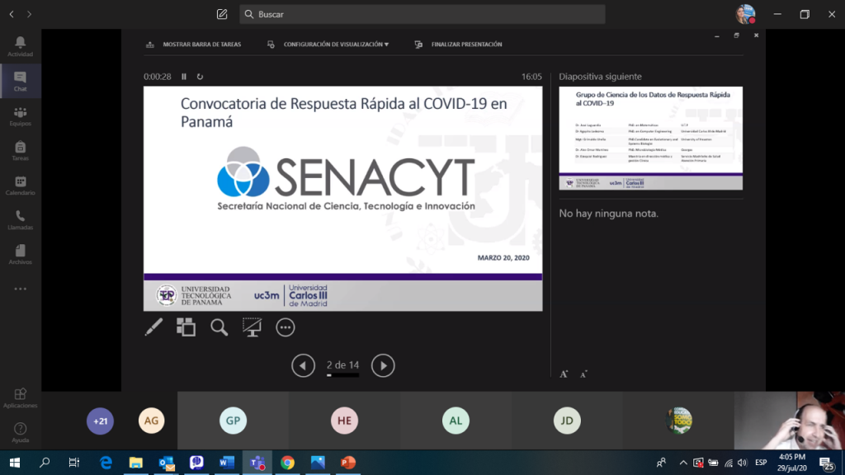The image size is (845, 475).
Task: Increase the notes text size
Action: tap(564, 374)
